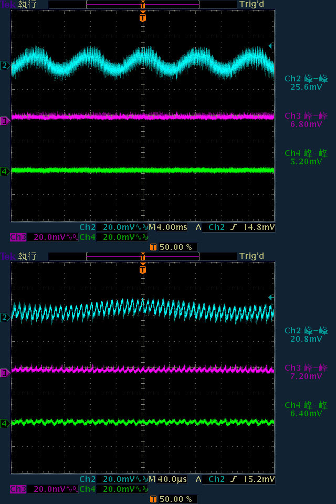The height and width of the screenshot is (504, 336).
Task: Click the Tek logo in 4.00ms capture
Action: (x=8, y=5)
